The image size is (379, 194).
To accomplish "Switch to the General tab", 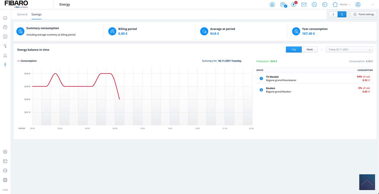I will click(x=22, y=14).
